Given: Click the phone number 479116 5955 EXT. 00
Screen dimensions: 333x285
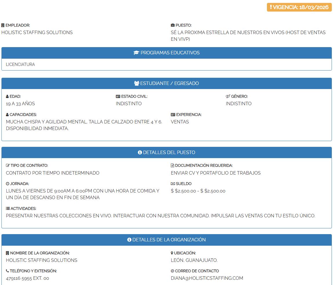Looking at the screenshot, I should pos(28,278).
